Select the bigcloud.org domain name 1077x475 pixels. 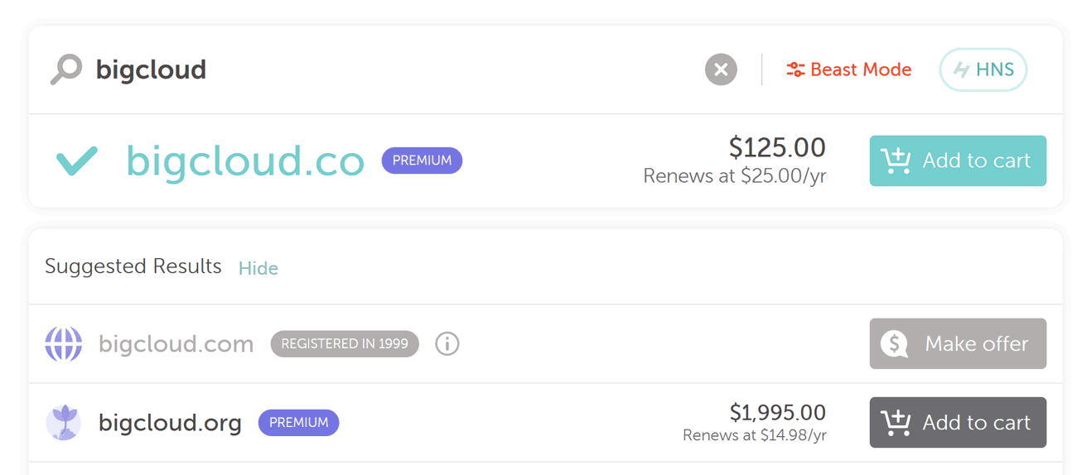[170, 423]
